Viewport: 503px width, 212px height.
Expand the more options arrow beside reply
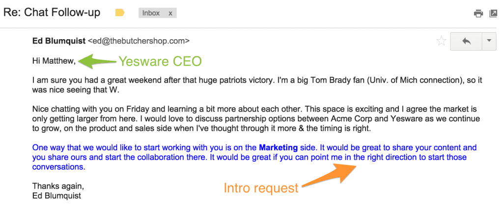point(489,41)
